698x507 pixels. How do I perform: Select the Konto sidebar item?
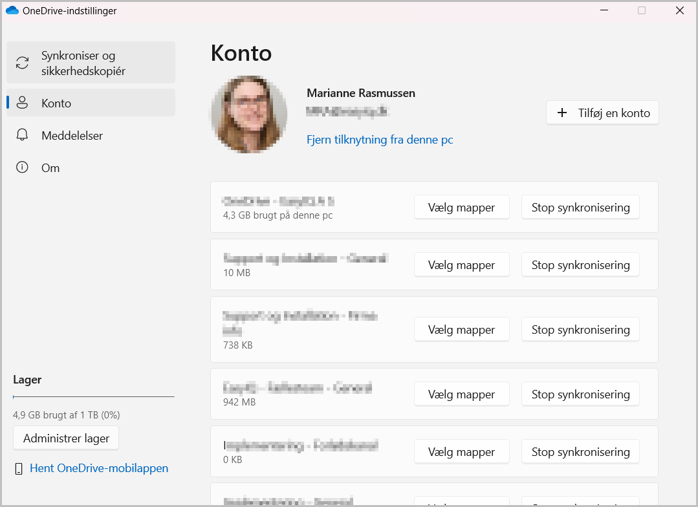[91, 103]
